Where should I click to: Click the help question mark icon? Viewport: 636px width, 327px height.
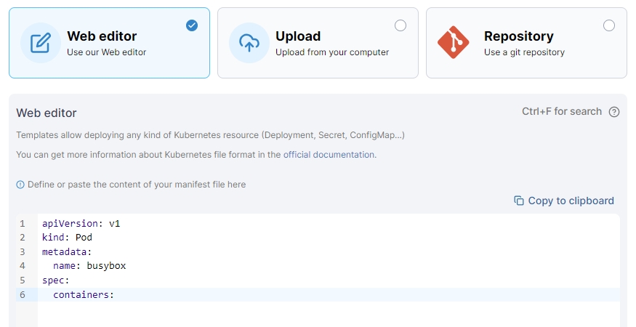point(614,112)
